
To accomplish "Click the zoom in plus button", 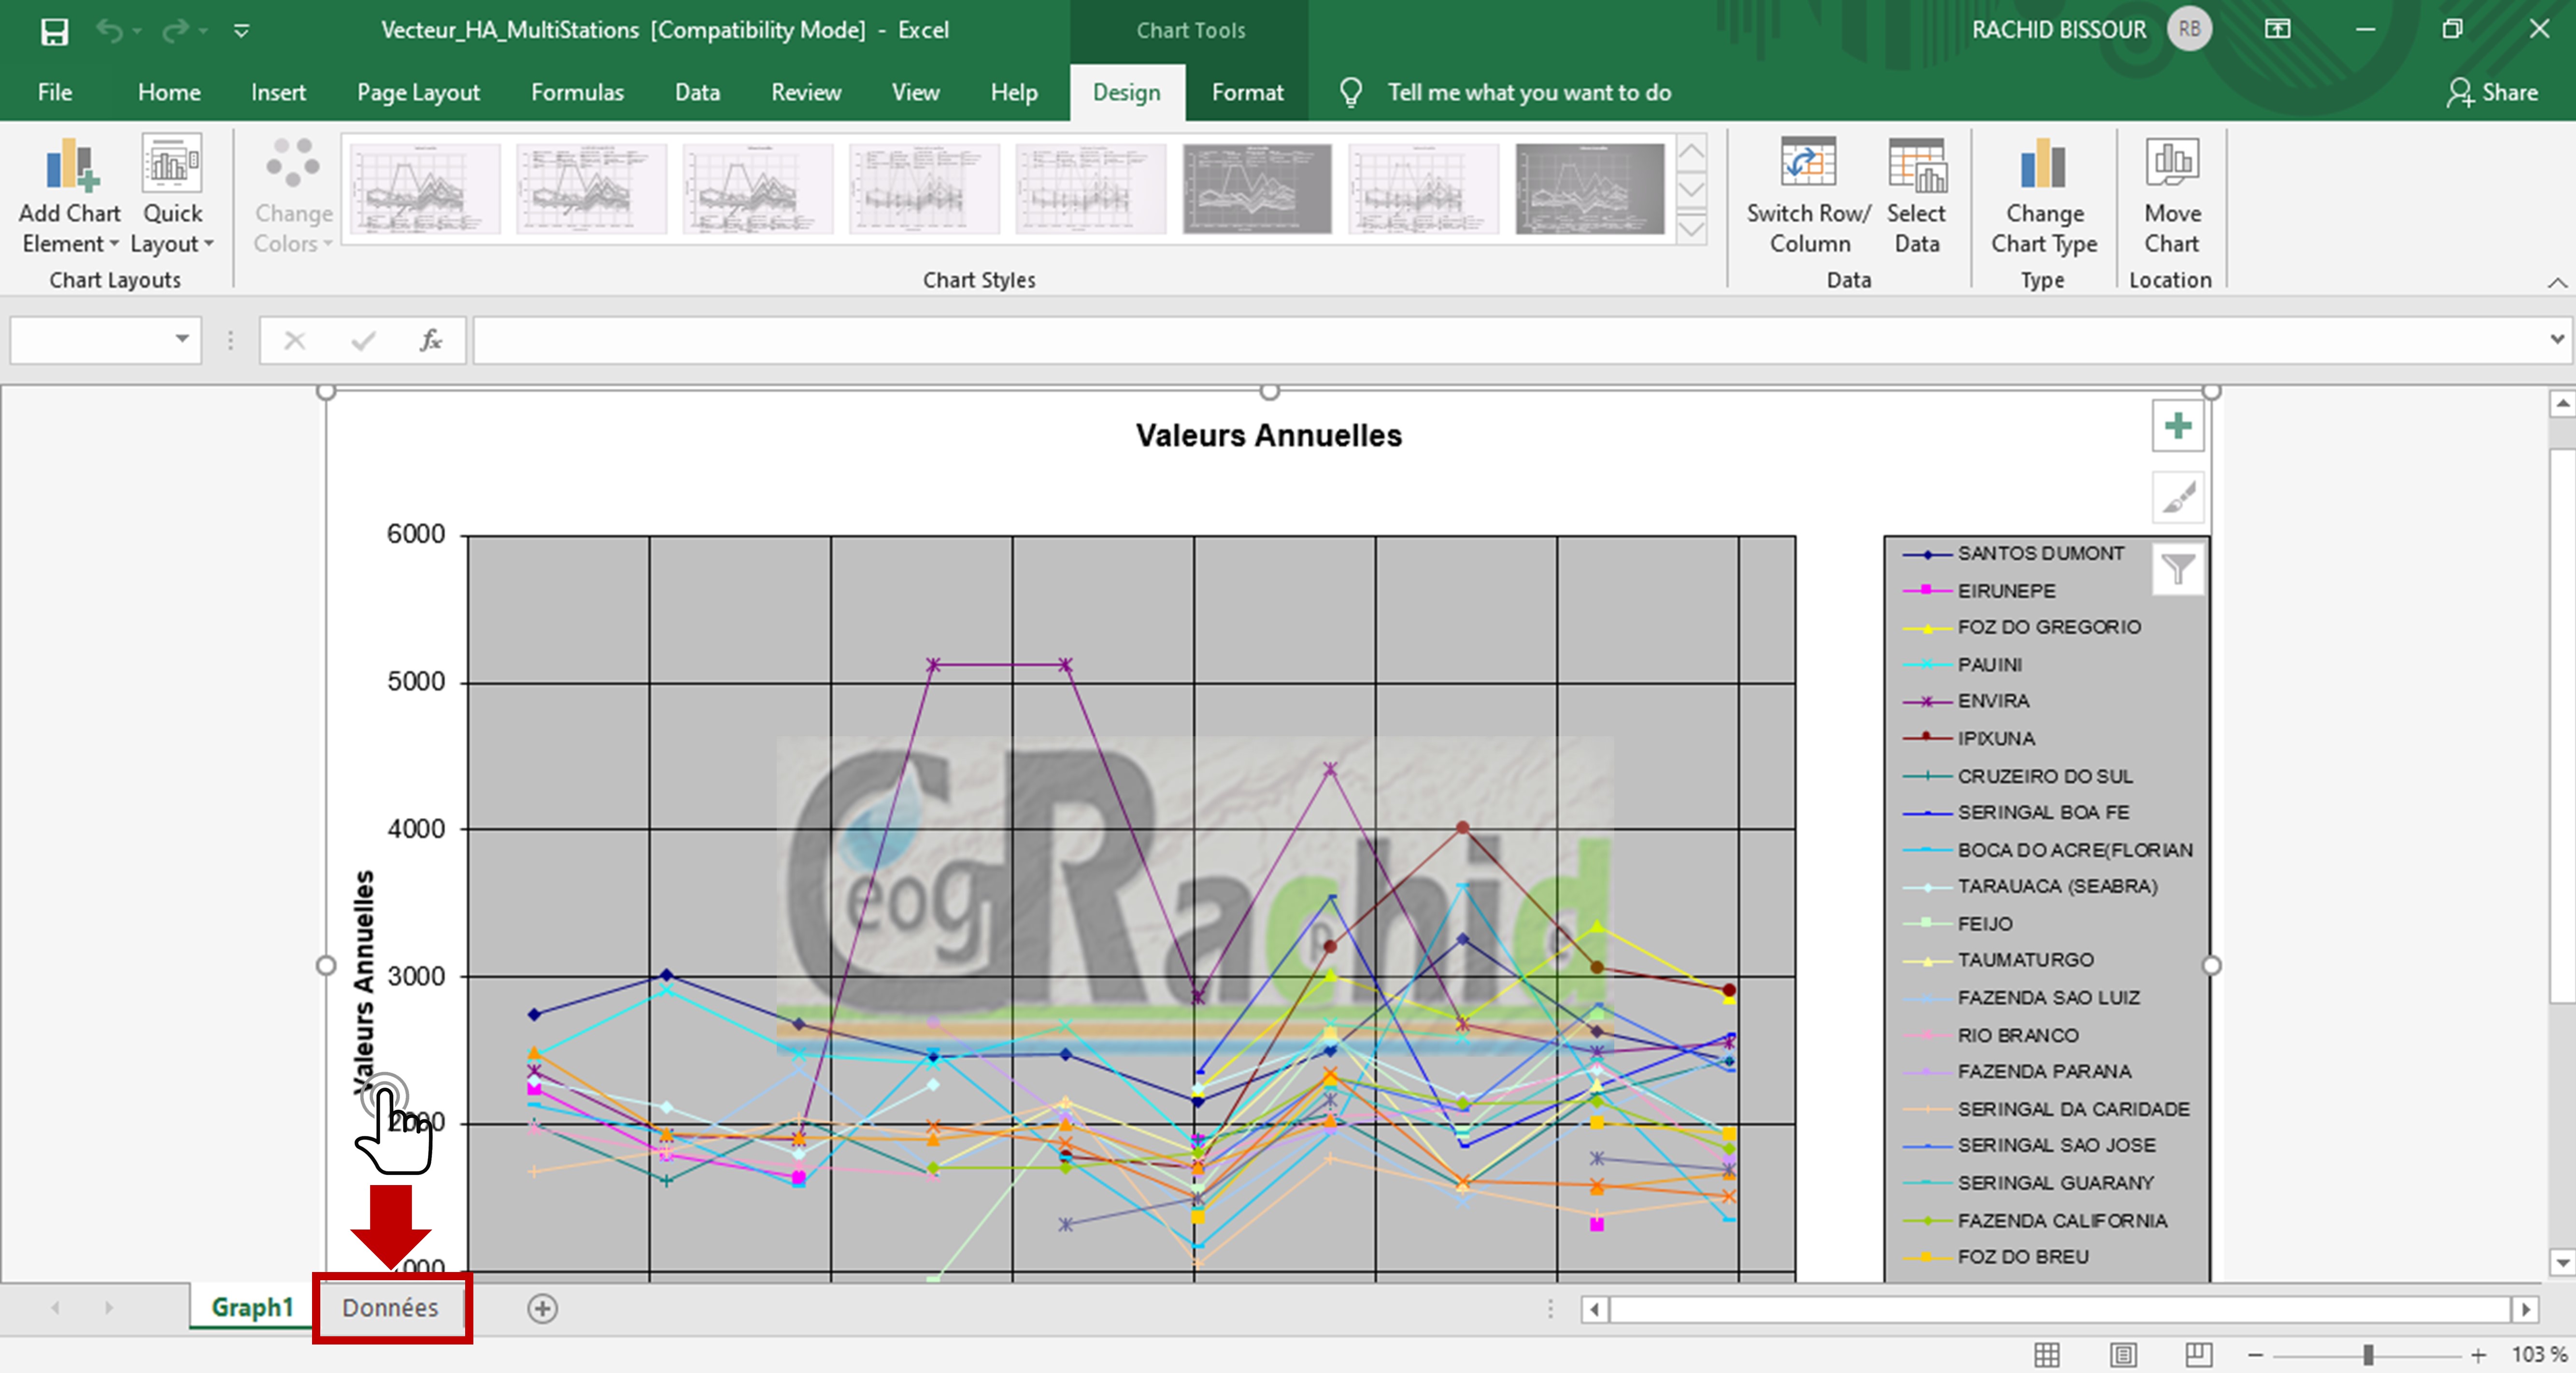I will click(x=2478, y=1355).
